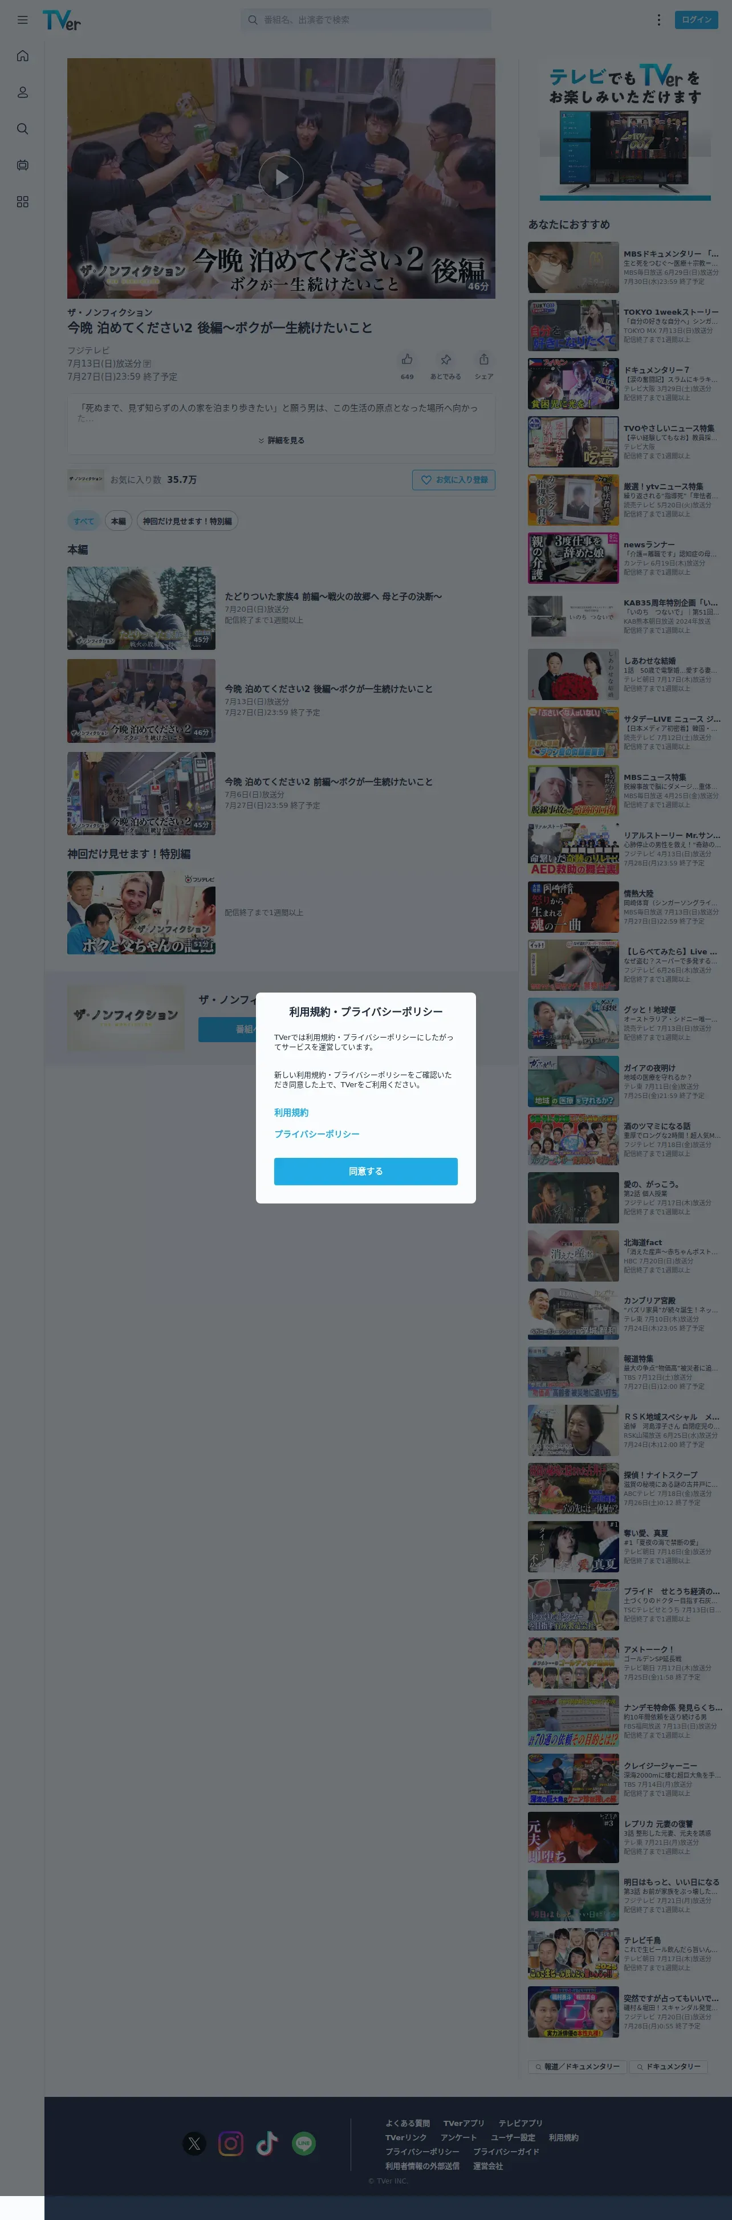Click the ザ・ノンフィクション program logo icon
Viewport: 732px width, 2220px height.
[86, 479]
